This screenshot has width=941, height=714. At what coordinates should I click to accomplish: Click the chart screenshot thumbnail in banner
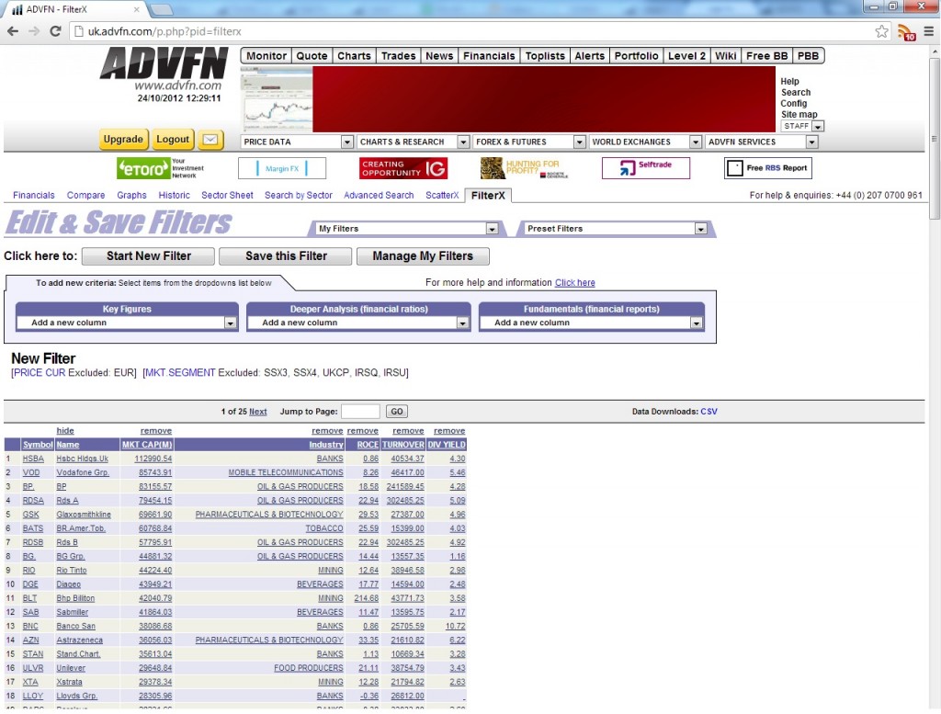pos(277,99)
